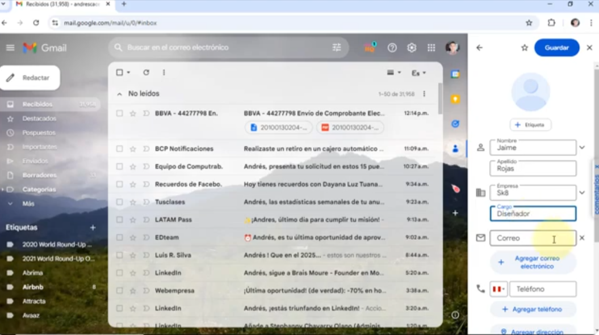Click the Teléfono input field
This screenshot has width=599, height=335.
[x=543, y=289]
